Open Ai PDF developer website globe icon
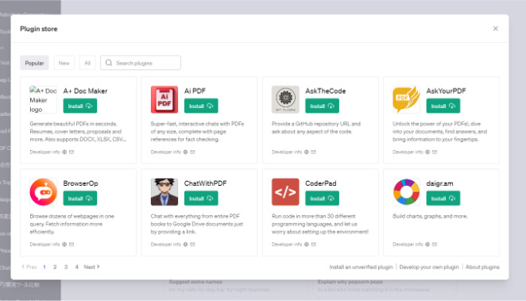The height and width of the screenshot is (301, 526). (185, 152)
